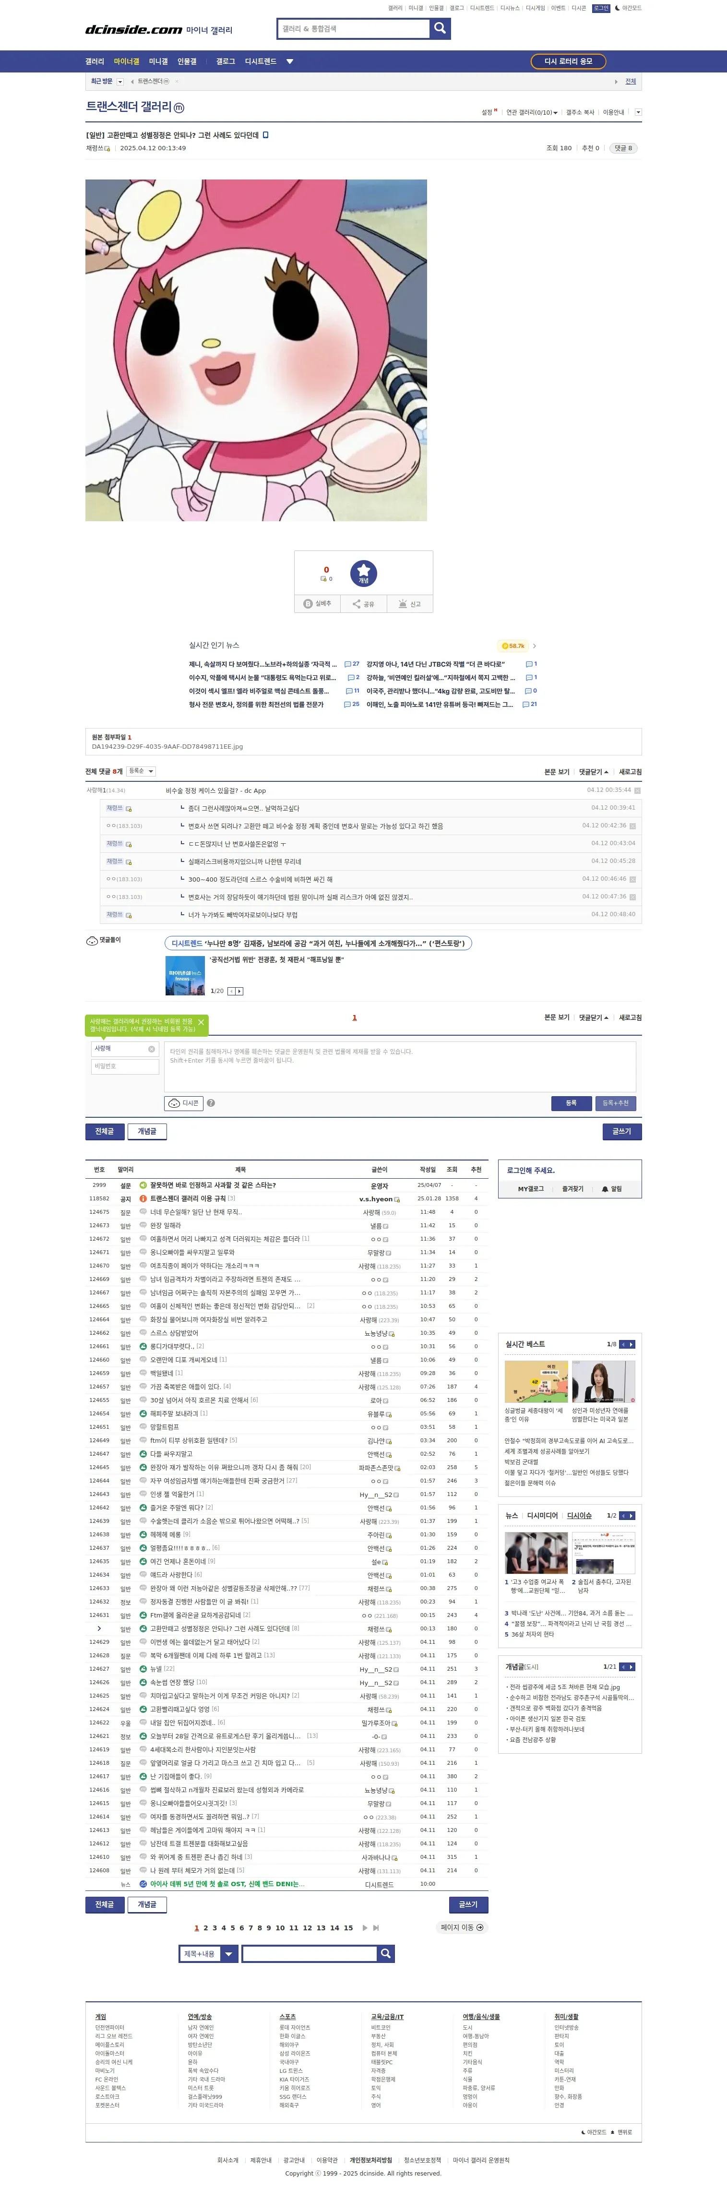Click the 즐겨찾기 link in login box
Image resolution: width=727 pixels, height=2201 pixels.
point(572,1188)
